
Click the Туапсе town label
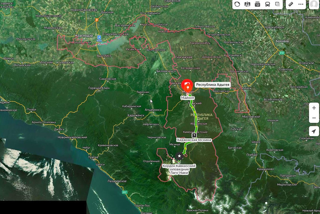pyautogui.click(x=93, y=157)
